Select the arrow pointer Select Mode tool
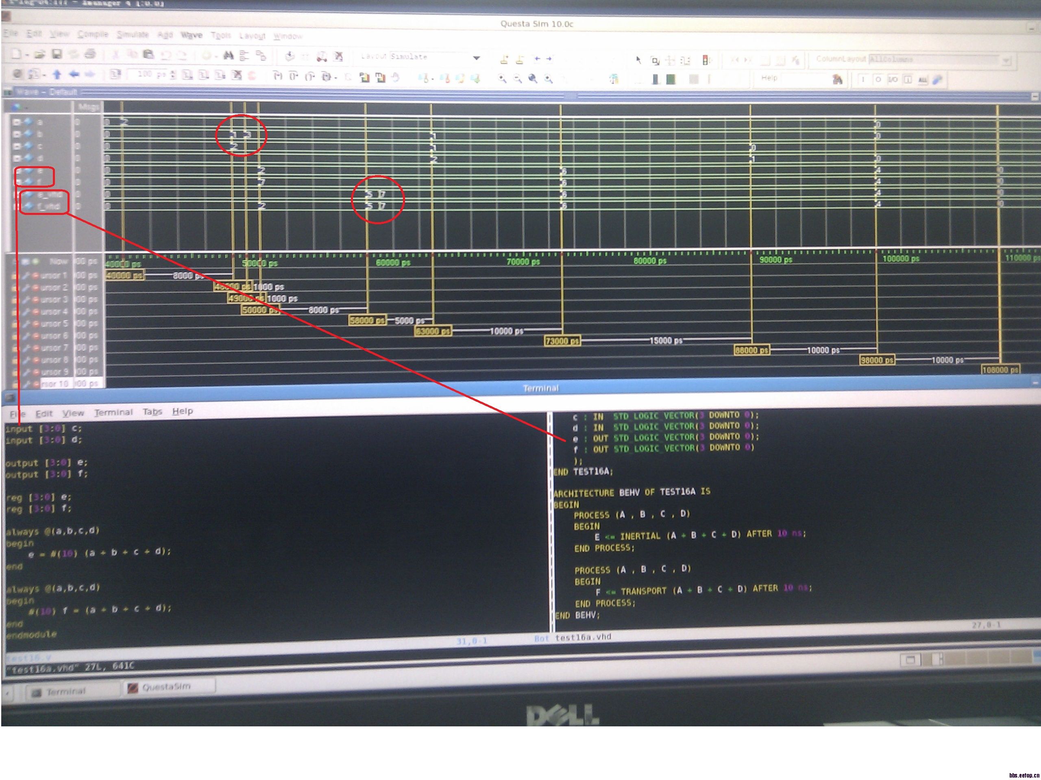 pyautogui.click(x=638, y=60)
